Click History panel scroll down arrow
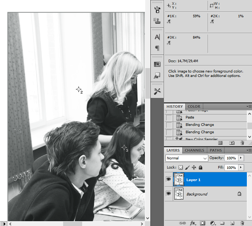The image size is (252, 226). click(249, 137)
